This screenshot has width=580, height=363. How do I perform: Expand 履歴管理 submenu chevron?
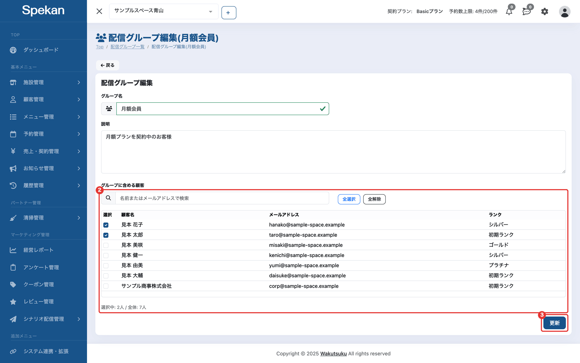79,185
